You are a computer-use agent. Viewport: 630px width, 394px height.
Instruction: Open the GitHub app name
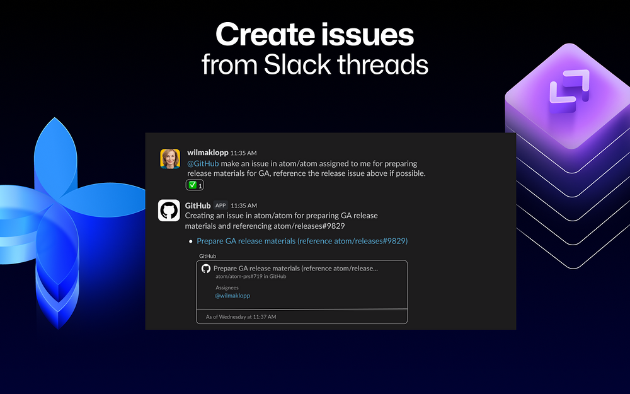[198, 206]
